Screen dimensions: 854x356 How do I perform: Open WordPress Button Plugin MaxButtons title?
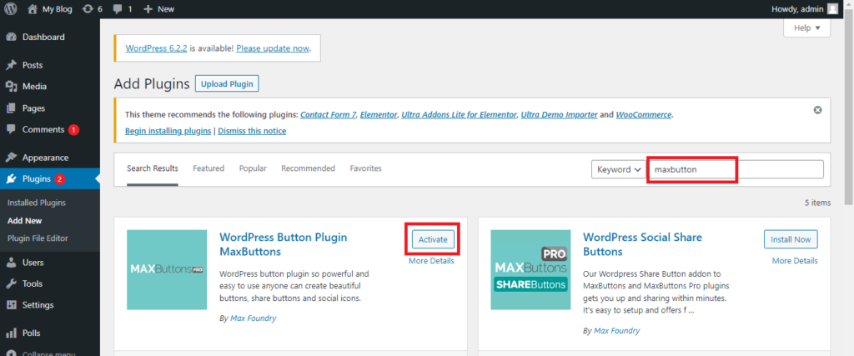click(284, 244)
